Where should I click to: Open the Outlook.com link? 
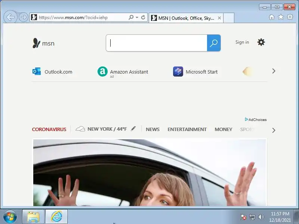pyautogui.click(x=58, y=72)
